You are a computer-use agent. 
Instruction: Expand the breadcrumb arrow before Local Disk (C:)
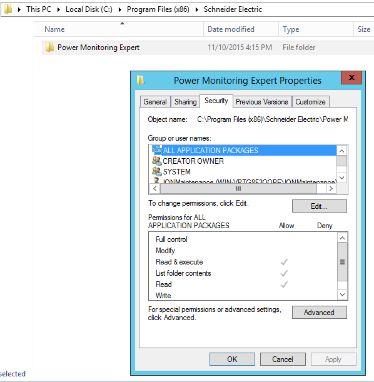pyautogui.click(x=58, y=9)
